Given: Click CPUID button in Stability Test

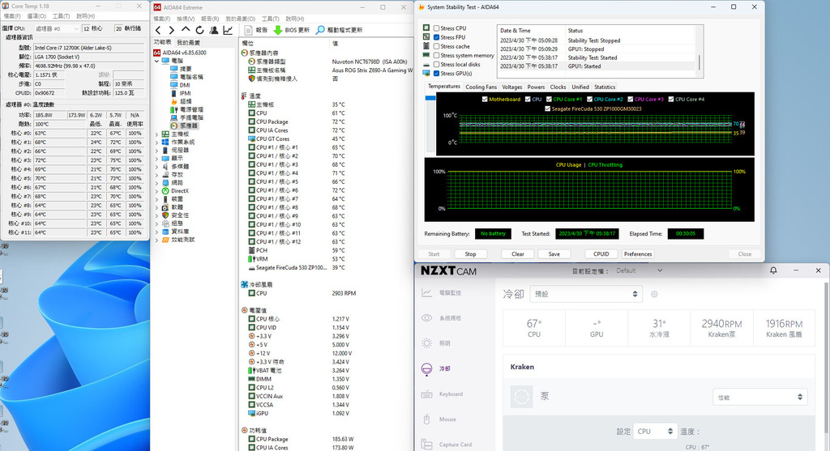Looking at the screenshot, I should (x=601, y=254).
